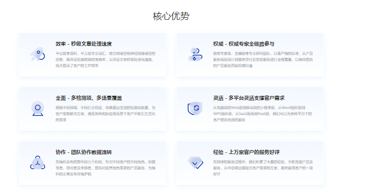The image size is (365, 195).
Task: Click the shield refresh icon in 灵活 card
Action: point(195,108)
